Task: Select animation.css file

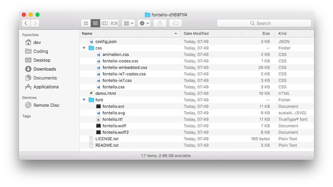Action: tap(116, 55)
